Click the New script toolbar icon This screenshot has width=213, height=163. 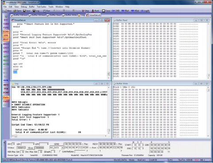coord(8,11)
